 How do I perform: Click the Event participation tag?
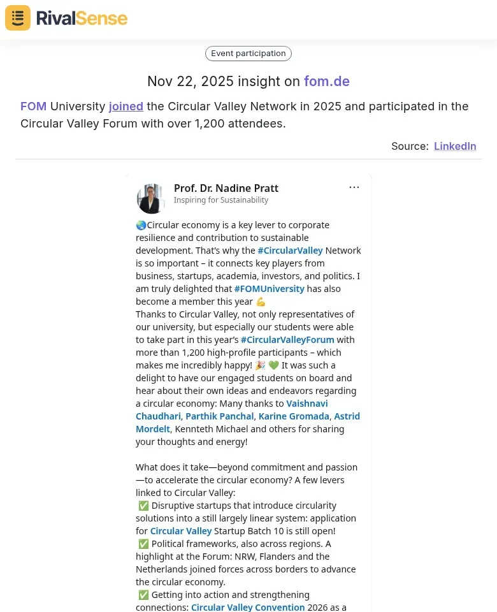point(248,54)
